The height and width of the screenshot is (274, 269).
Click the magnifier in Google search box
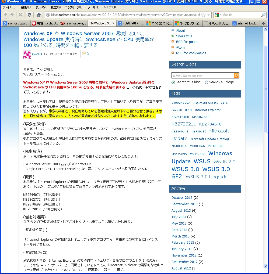pos(263,15)
